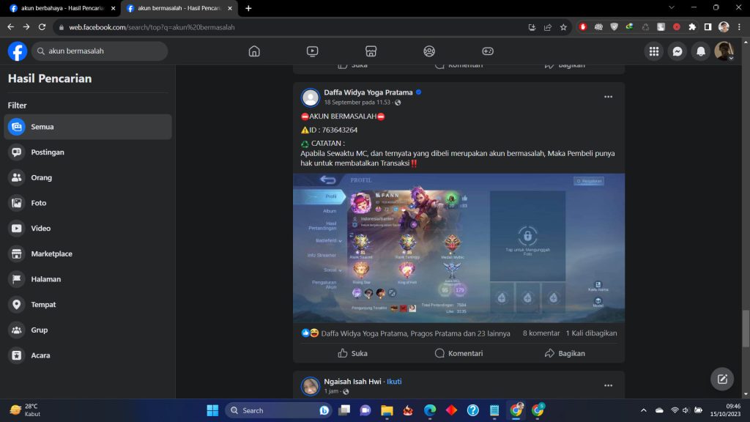The width and height of the screenshot is (750, 422).
Task: Open the post timestamp 18 September link
Action: (357, 103)
